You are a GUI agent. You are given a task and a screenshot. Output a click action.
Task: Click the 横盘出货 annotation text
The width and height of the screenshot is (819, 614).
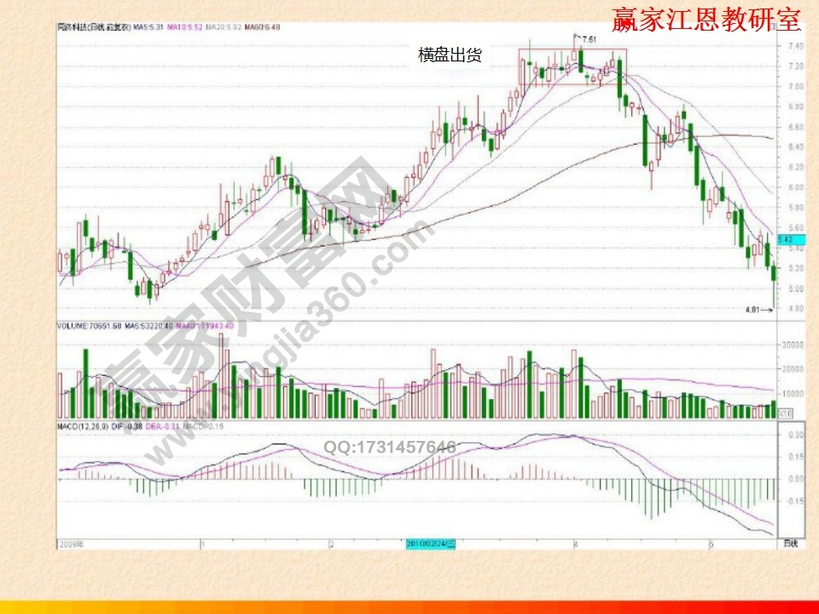point(448,53)
